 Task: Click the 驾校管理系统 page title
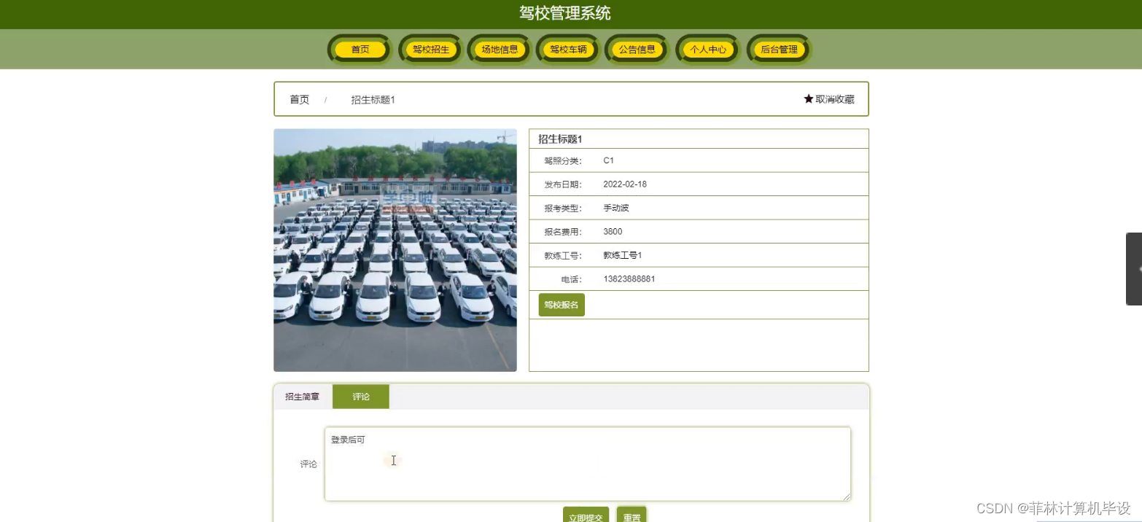565,13
